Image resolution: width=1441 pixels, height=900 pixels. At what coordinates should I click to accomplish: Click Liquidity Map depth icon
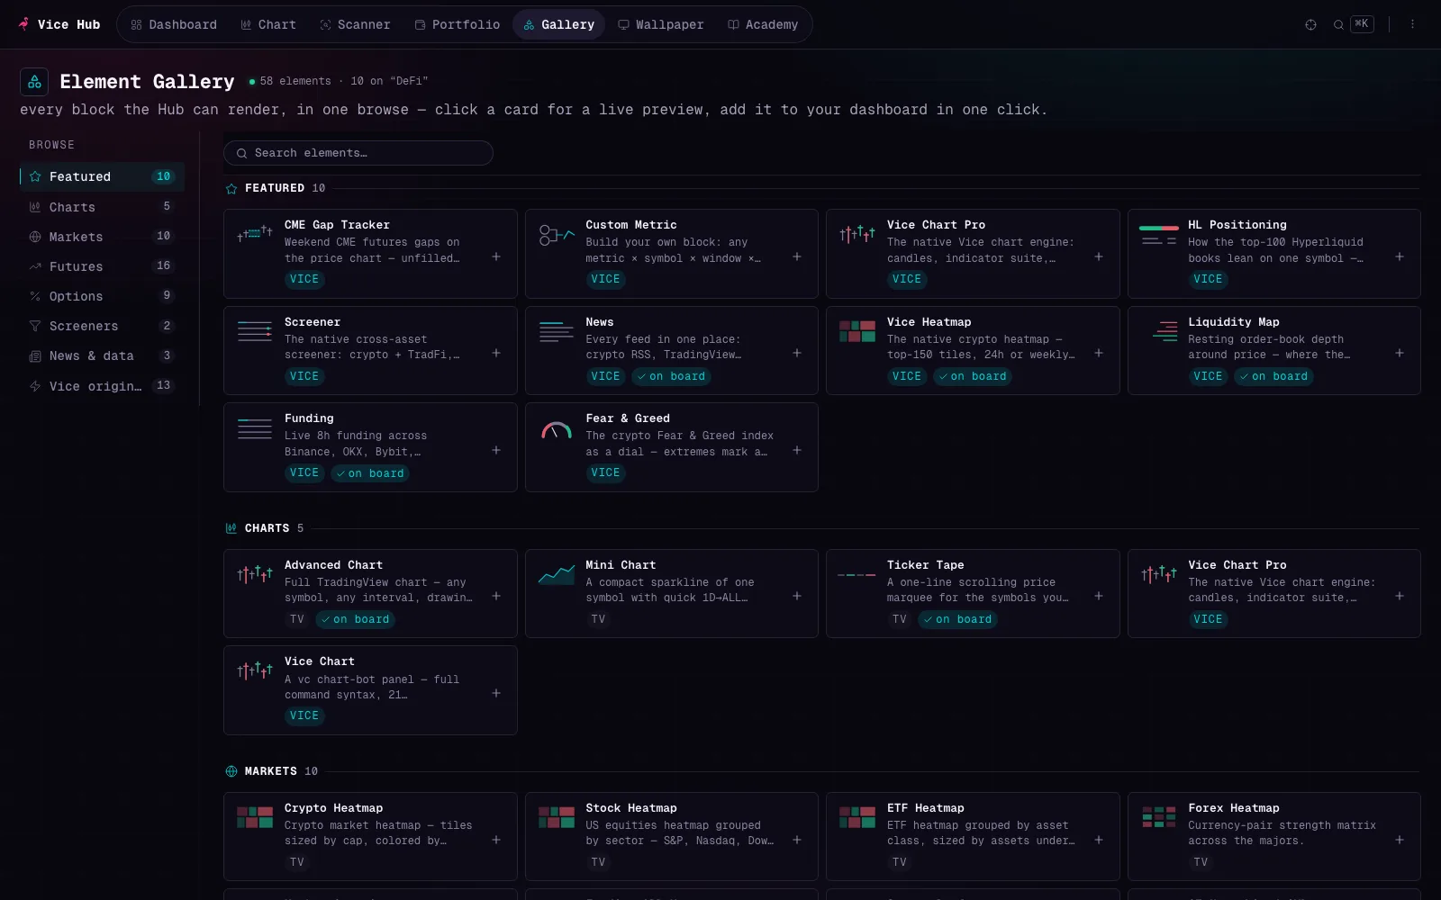click(1165, 331)
